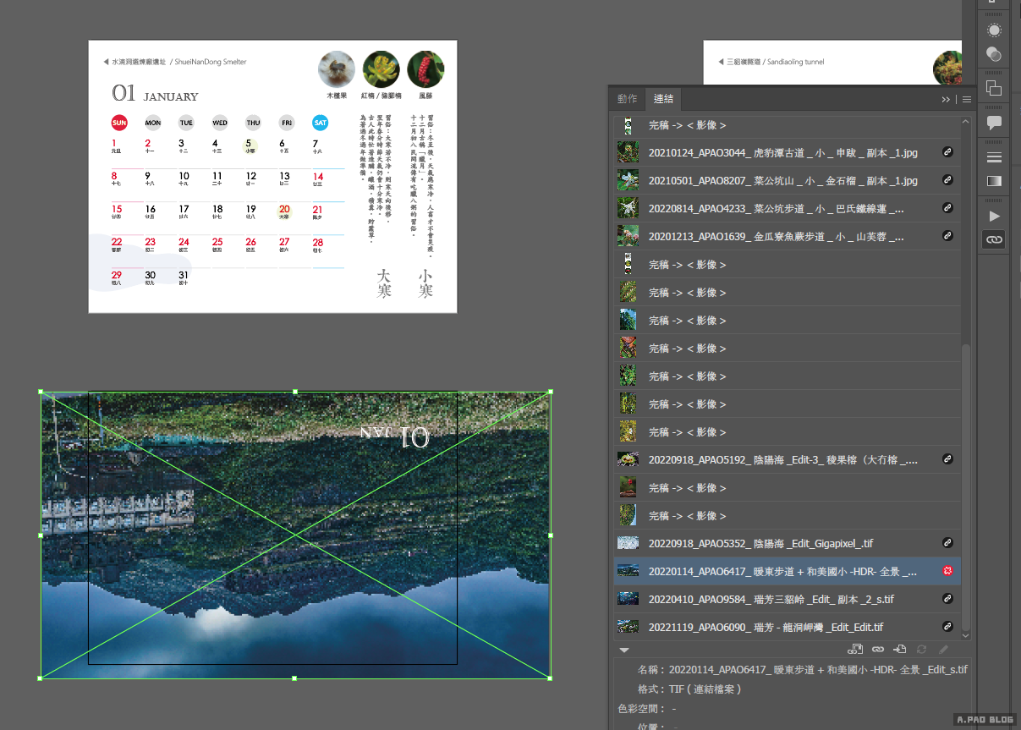Click the Relink from CC Libraries icon
The height and width of the screenshot is (730, 1021).
[855, 650]
